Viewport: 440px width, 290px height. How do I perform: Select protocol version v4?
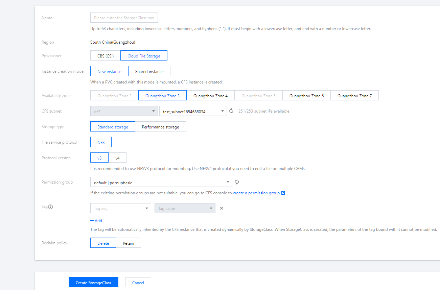pos(117,158)
